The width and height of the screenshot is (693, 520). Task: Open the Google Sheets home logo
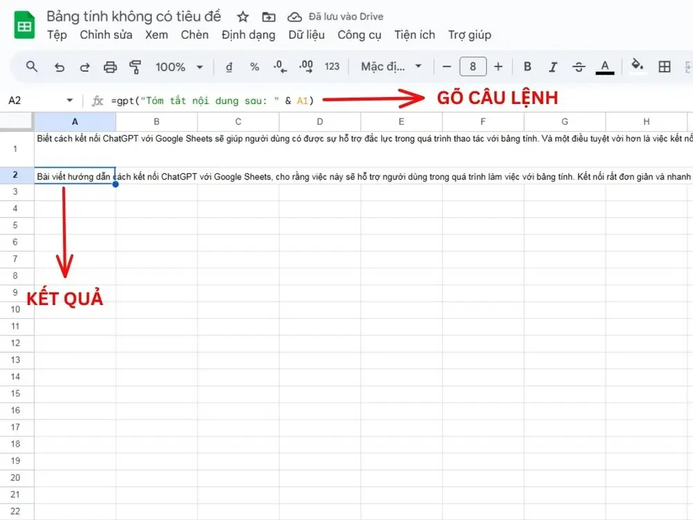click(24, 26)
